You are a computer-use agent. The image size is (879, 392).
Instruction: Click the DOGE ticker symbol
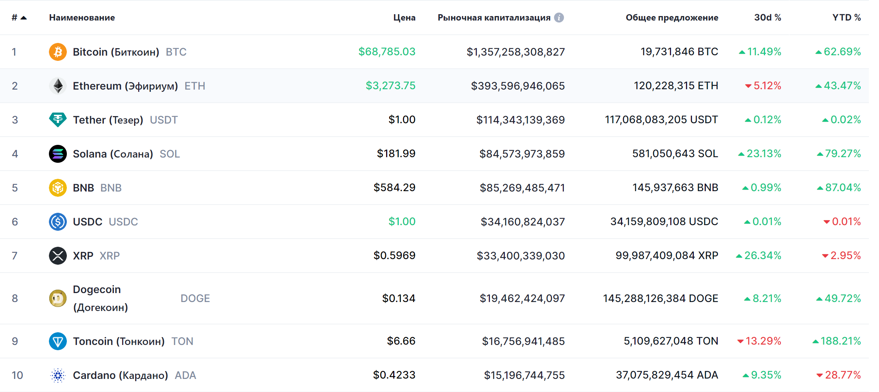[195, 298]
